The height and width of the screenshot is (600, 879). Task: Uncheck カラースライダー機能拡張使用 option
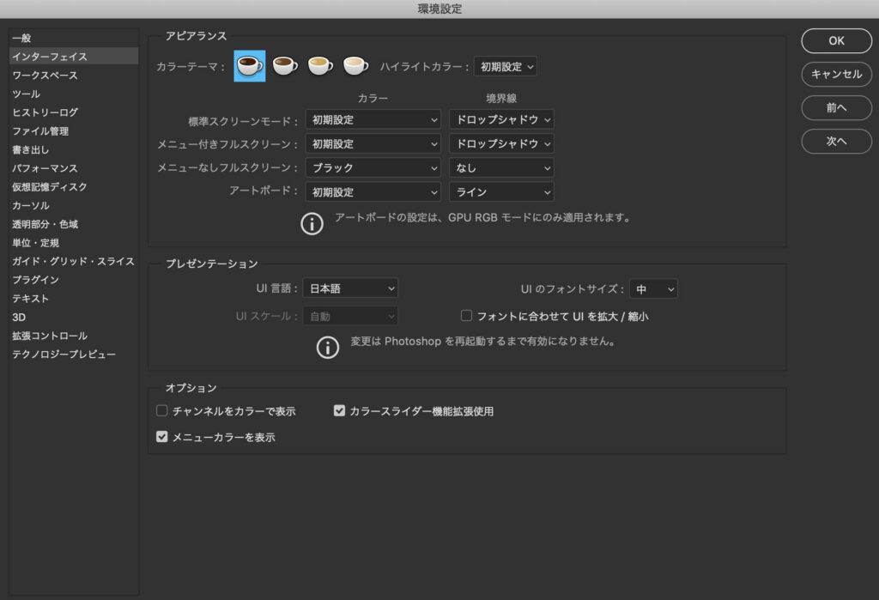point(339,411)
